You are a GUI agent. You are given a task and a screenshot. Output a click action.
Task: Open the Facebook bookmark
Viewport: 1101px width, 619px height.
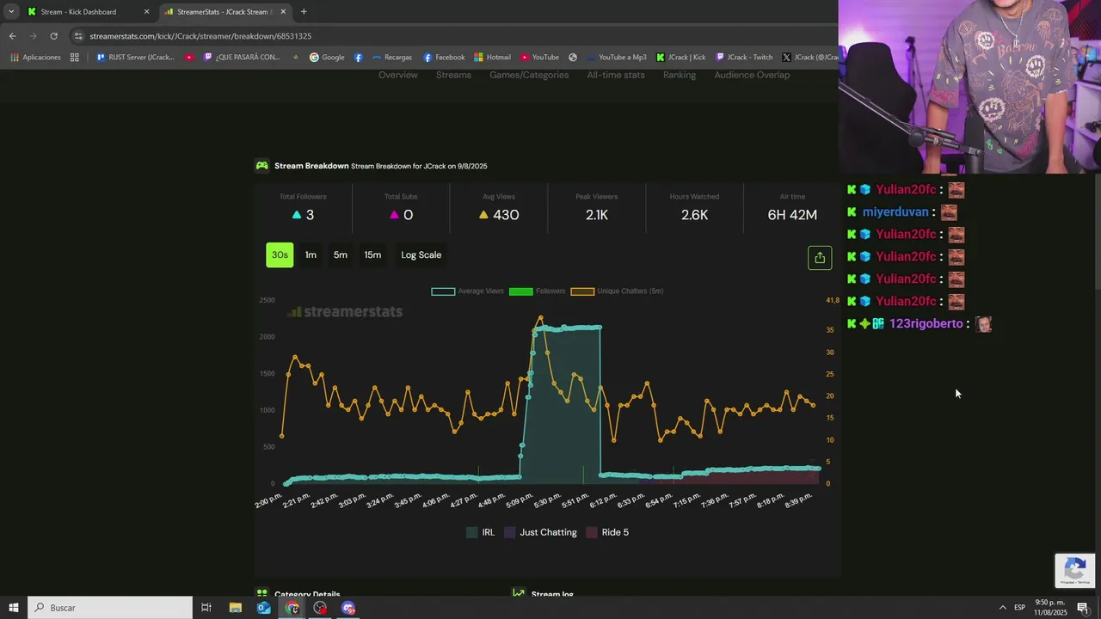tap(444, 58)
